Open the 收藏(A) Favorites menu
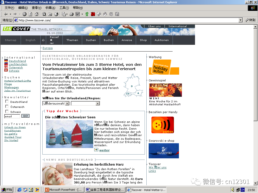This screenshot has width=258, height=193. [50, 8]
